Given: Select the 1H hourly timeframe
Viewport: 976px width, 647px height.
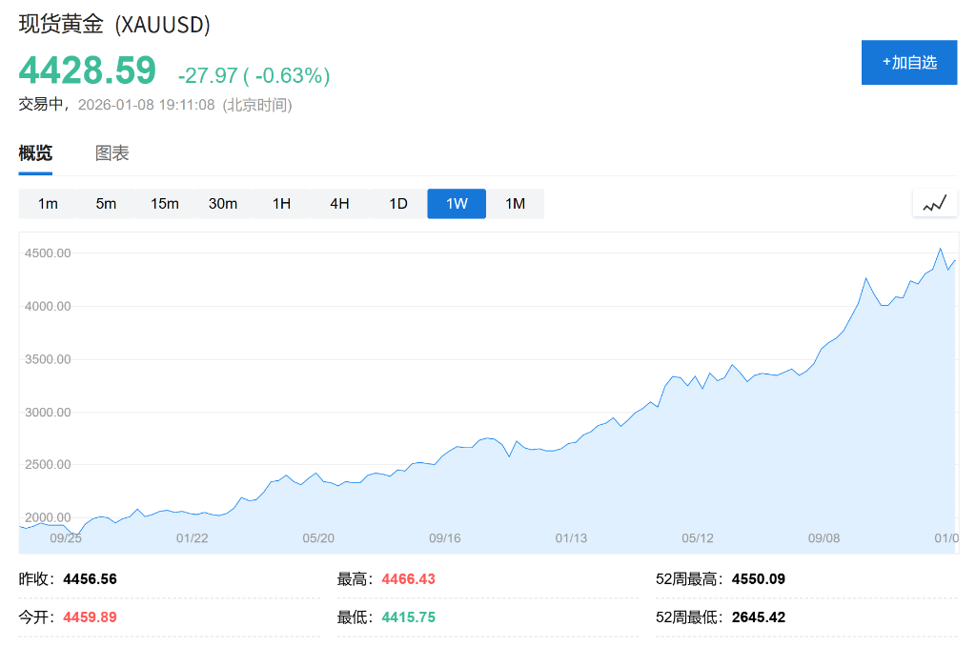Looking at the screenshot, I should 281,203.
